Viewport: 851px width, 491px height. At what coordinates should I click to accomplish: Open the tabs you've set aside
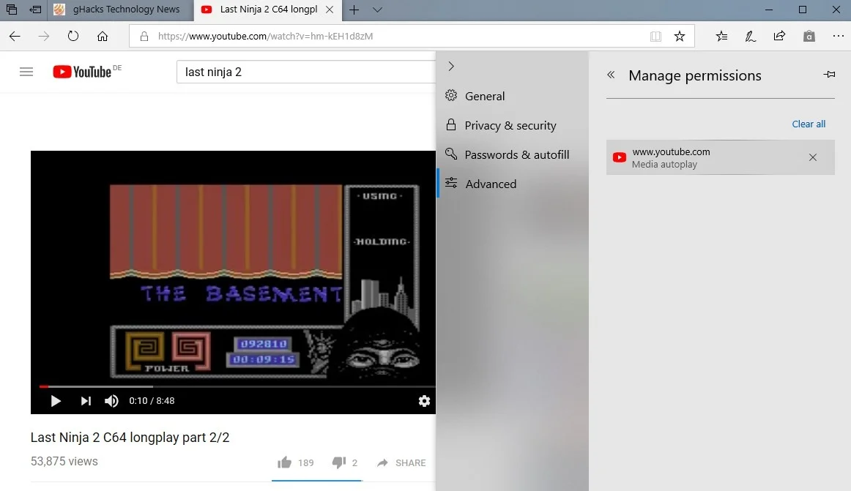point(12,10)
